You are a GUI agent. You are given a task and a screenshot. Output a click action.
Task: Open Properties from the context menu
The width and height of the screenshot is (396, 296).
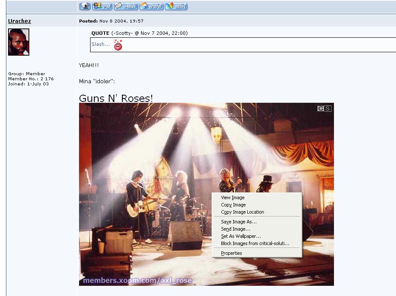pos(231,253)
